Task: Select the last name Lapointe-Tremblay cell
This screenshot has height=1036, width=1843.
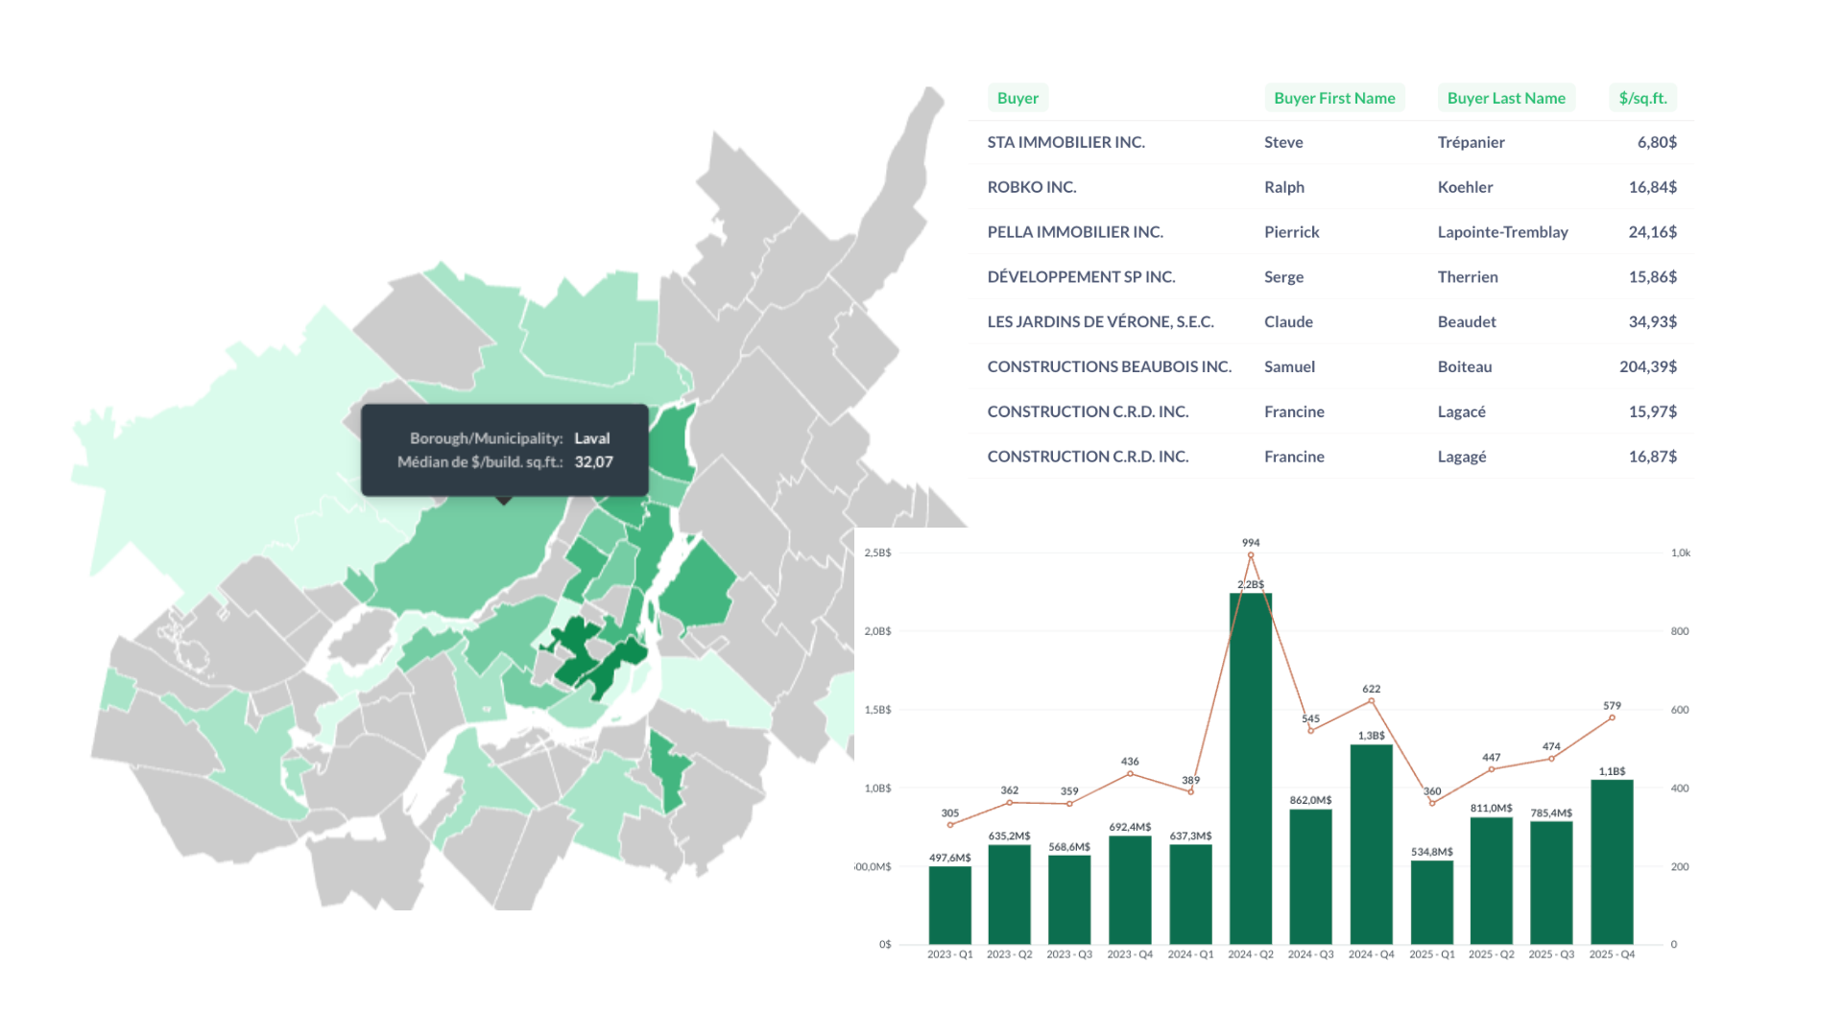Action: [1502, 232]
